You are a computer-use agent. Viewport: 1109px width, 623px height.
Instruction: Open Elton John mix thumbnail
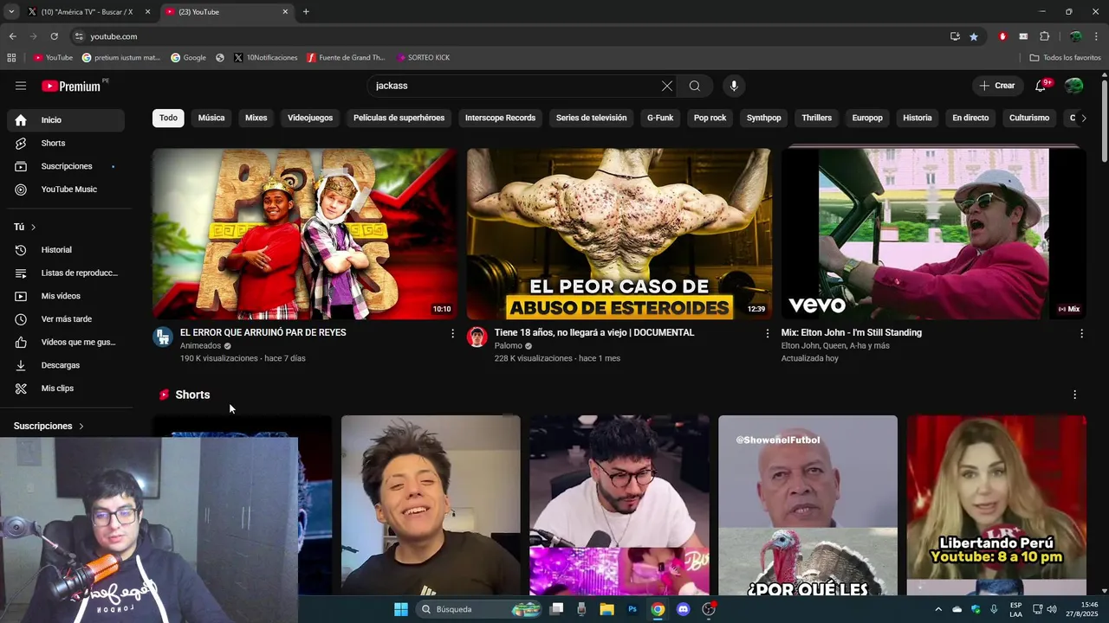pos(933,234)
